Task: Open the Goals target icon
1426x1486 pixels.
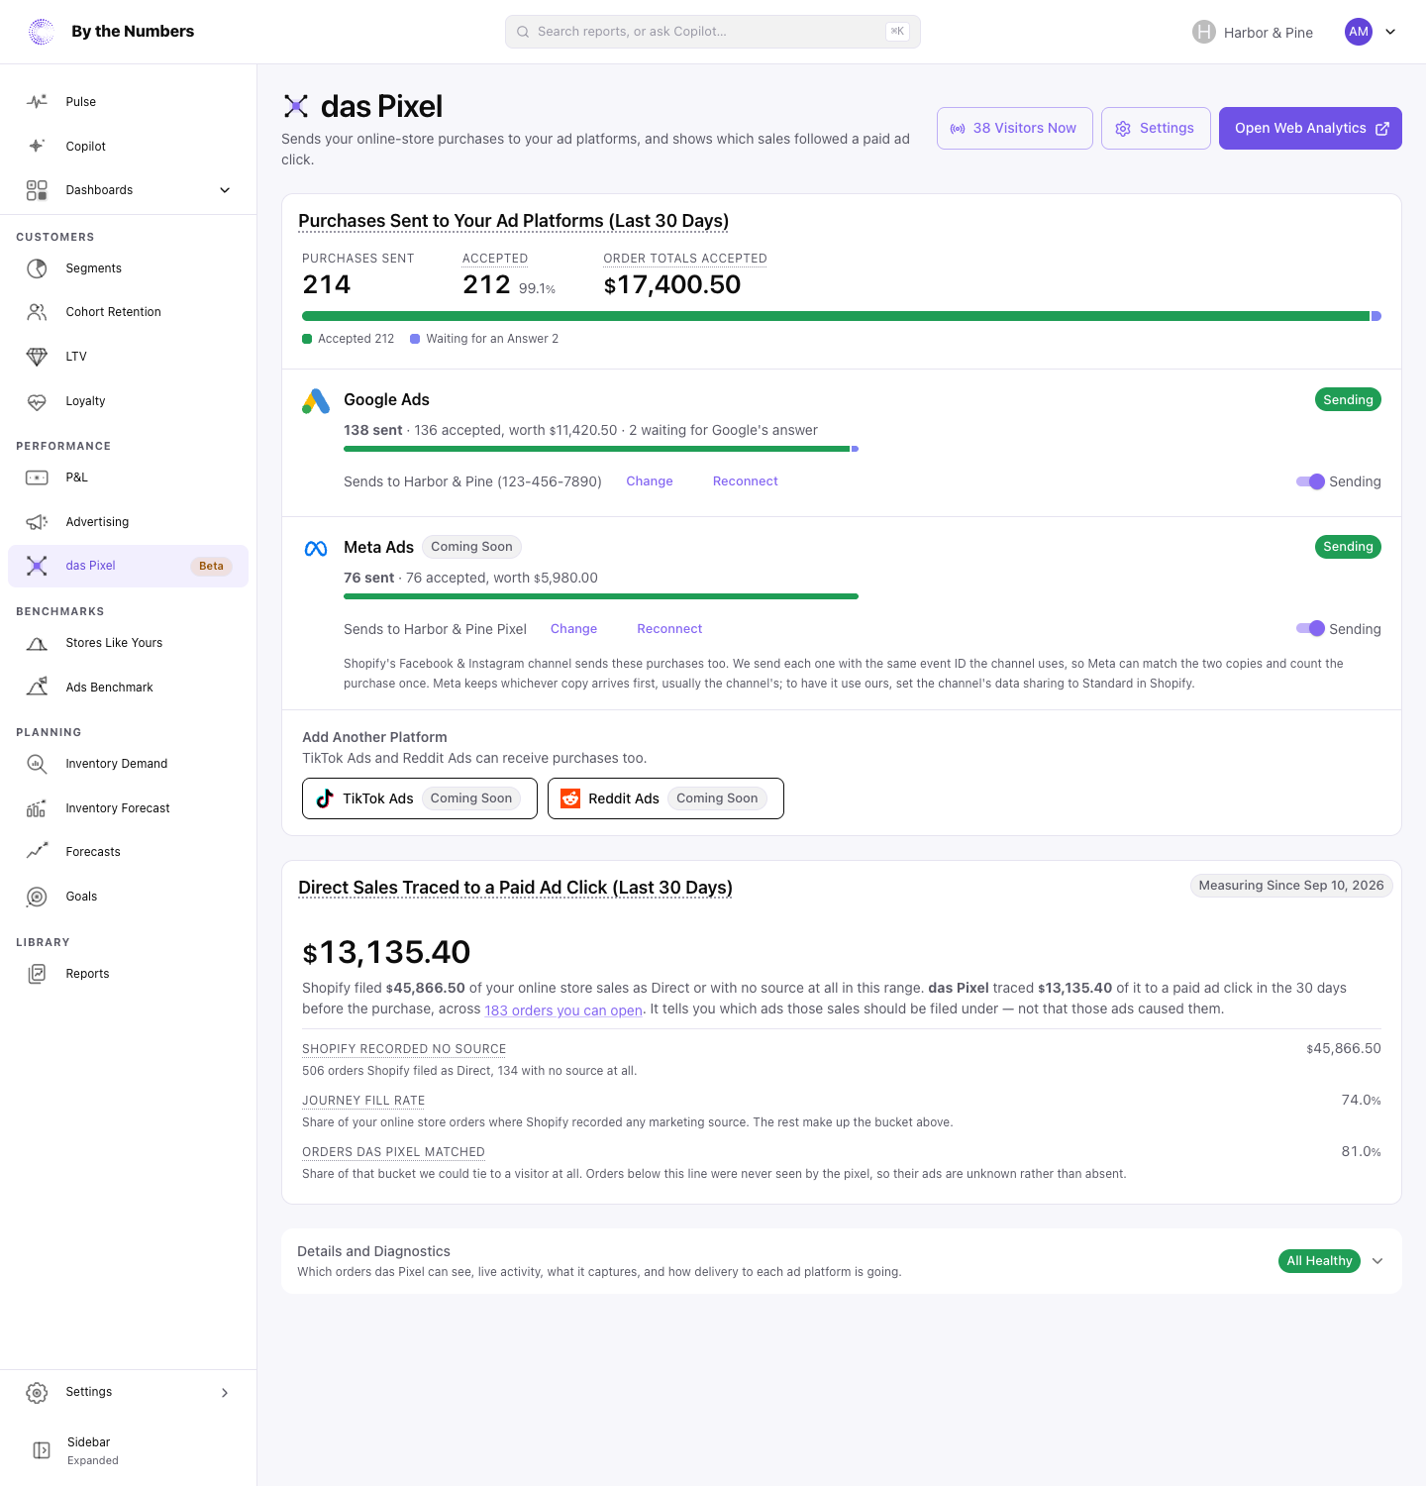Action: pos(37,897)
